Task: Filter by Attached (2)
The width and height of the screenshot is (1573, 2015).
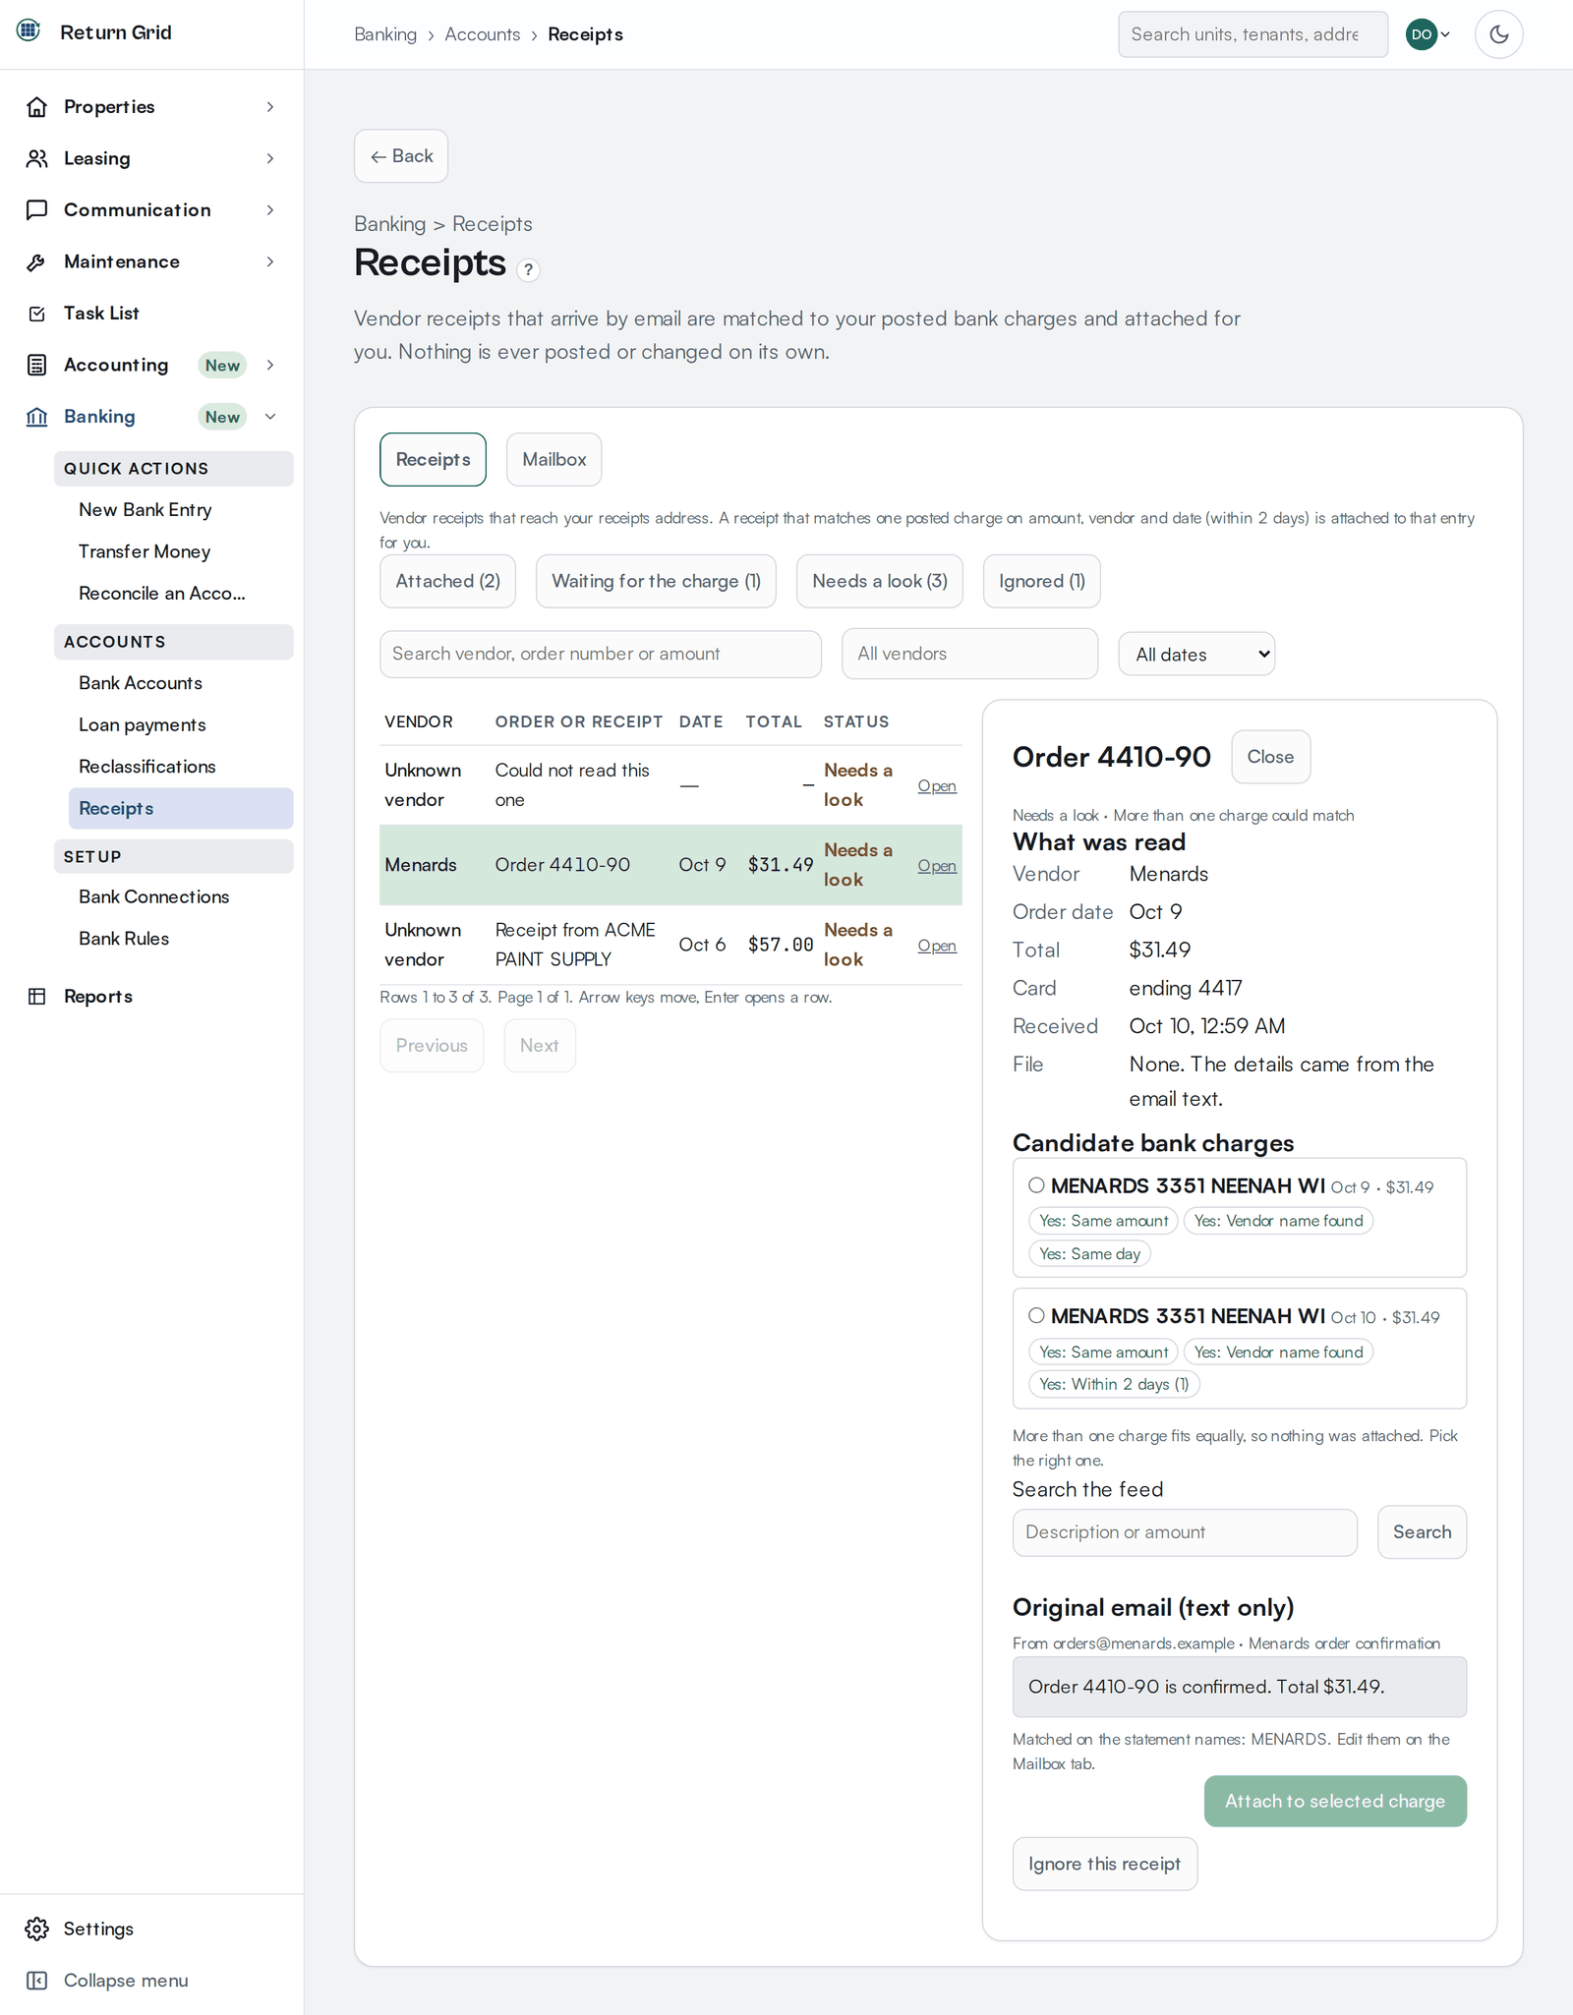Action: pos(447,581)
